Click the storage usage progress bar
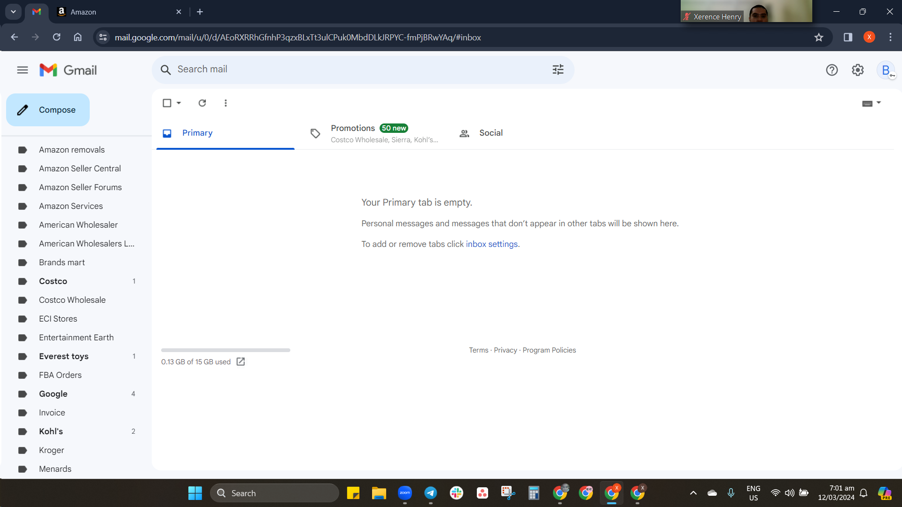This screenshot has width=902, height=507. pyautogui.click(x=225, y=350)
